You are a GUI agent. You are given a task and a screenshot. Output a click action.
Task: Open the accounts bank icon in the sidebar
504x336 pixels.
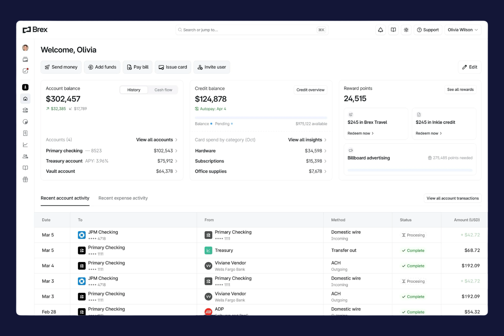(x=25, y=110)
